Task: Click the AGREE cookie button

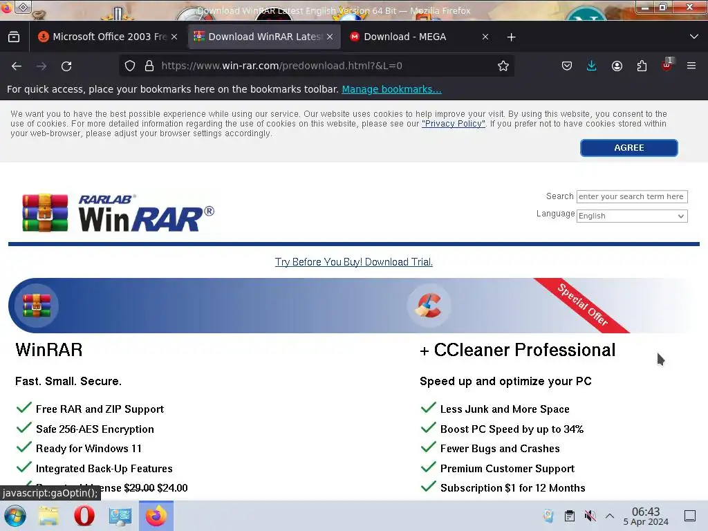Action: [x=629, y=148]
